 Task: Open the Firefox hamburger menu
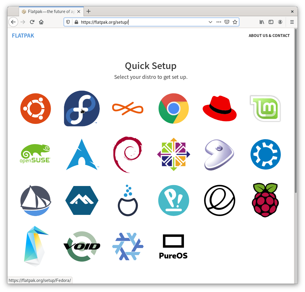pyautogui.click(x=292, y=22)
